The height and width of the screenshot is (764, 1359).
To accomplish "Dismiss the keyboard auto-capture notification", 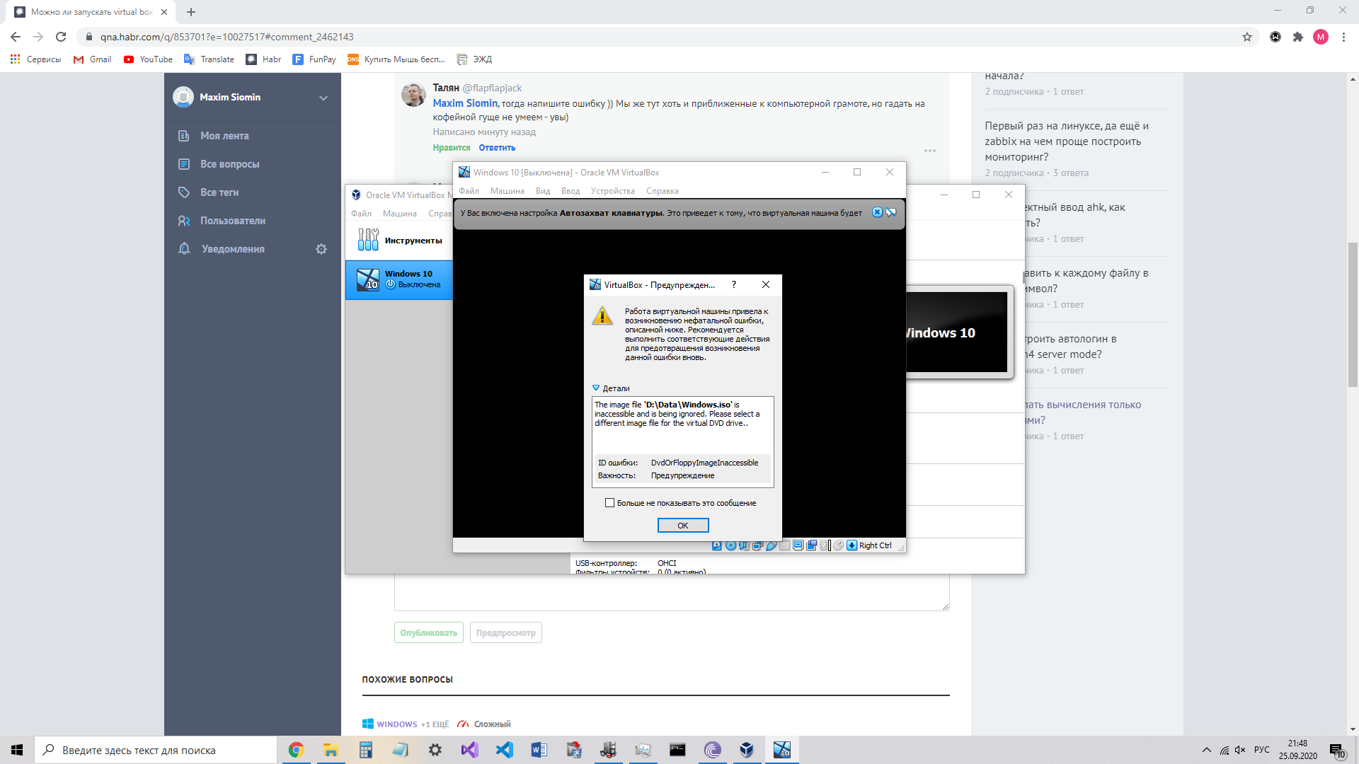I will (x=877, y=212).
